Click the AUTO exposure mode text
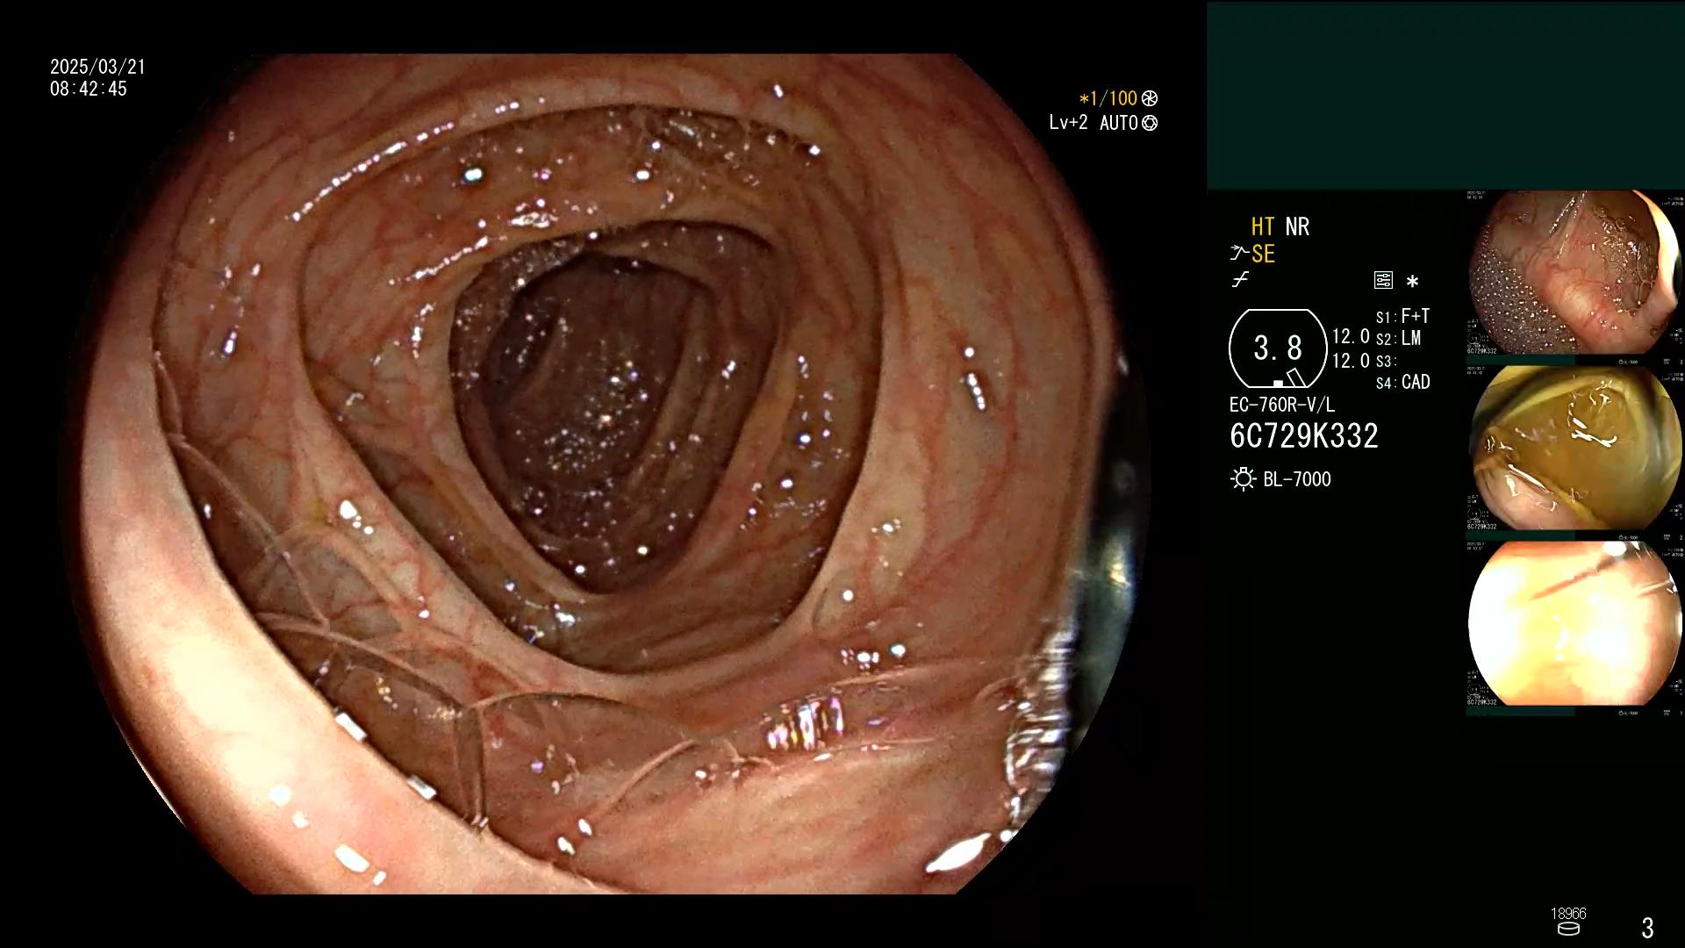Screen dimensions: 1685x948 pyautogui.click(x=1118, y=123)
